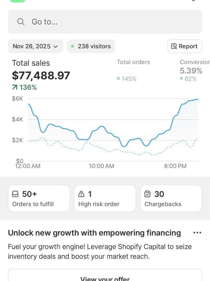Screen dimensions: 210x281
Task: Tap the View your offer button
Action: click(x=105, y=278)
